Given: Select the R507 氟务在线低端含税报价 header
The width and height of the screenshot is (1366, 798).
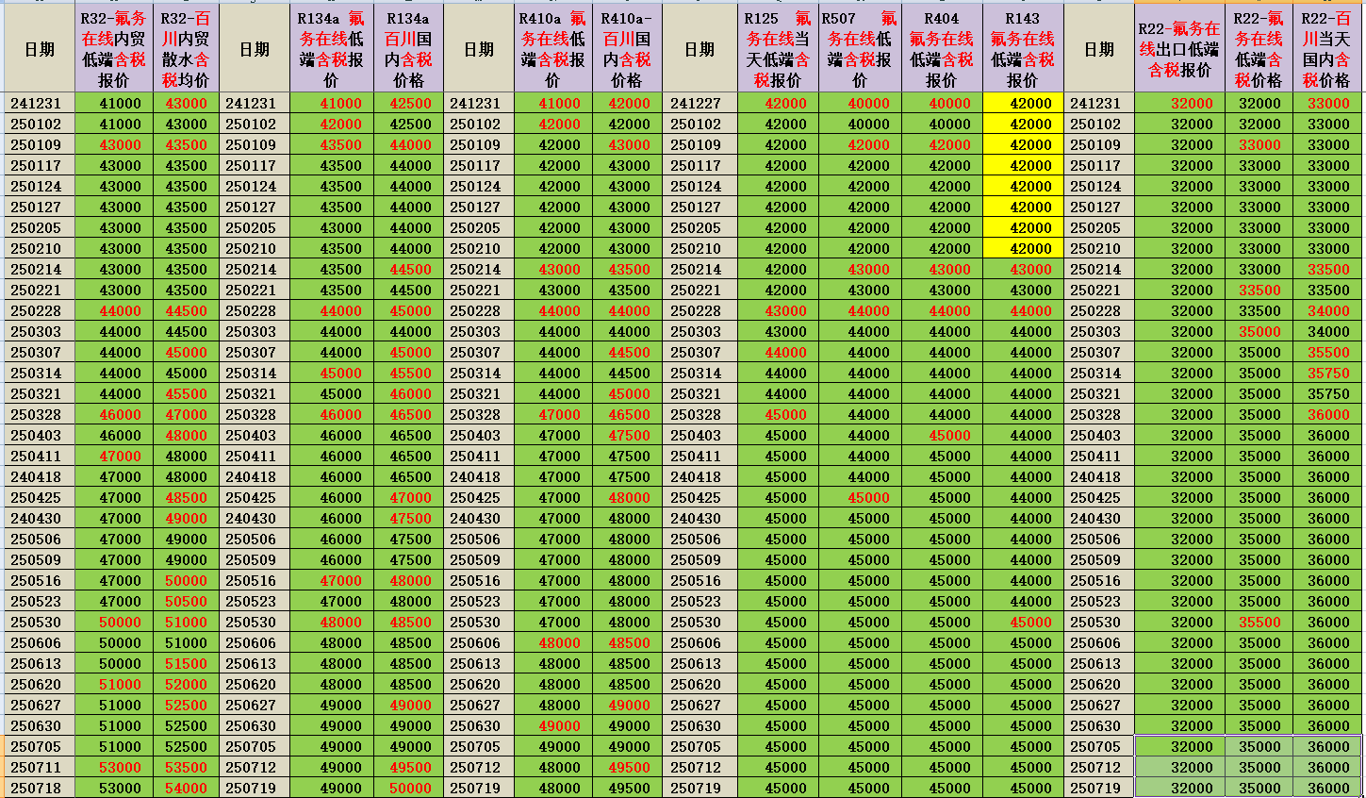Looking at the screenshot, I should click(x=859, y=49).
